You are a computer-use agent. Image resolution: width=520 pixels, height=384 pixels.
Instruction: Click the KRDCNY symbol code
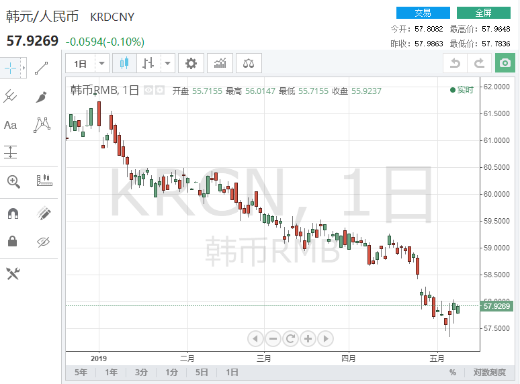point(112,17)
